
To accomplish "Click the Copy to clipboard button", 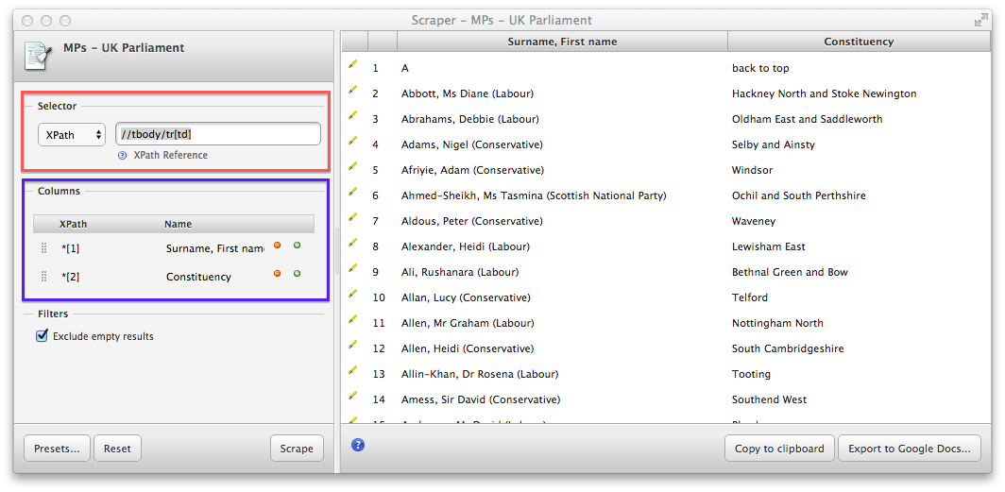I will pos(779,449).
